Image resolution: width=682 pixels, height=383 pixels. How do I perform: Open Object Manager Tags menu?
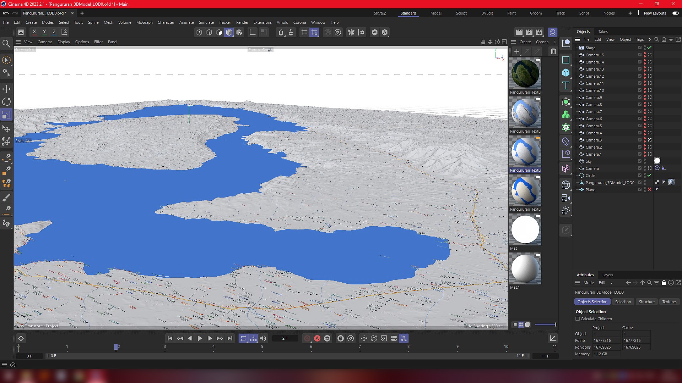(x=640, y=39)
